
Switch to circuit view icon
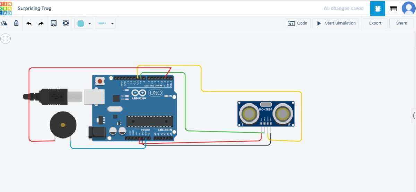[378, 9]
